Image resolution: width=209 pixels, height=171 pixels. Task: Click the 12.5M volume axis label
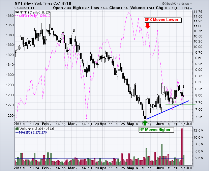click(199, 130)
